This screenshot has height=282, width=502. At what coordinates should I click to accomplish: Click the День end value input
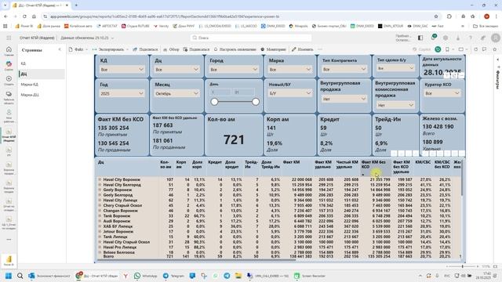244,92
